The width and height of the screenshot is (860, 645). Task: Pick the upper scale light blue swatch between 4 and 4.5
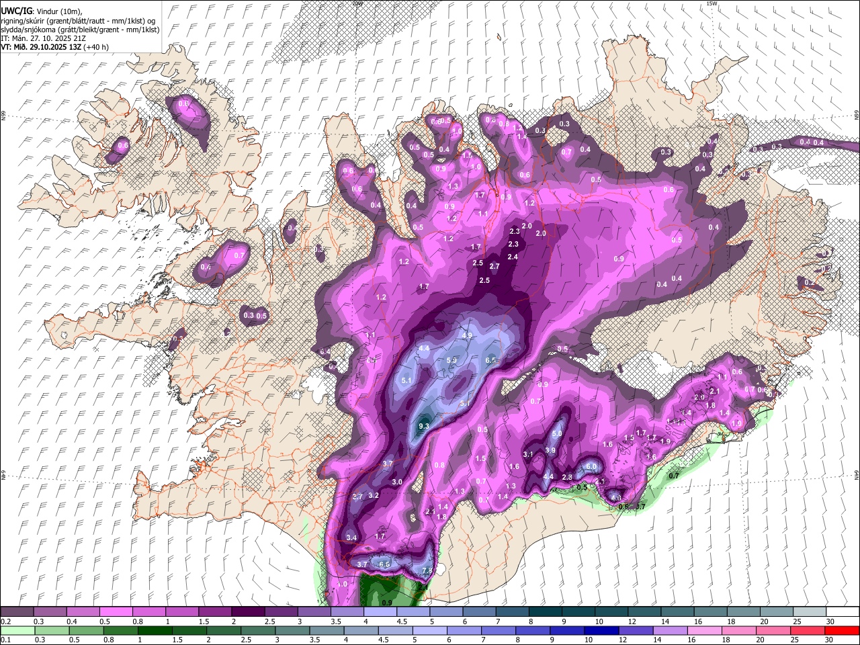click(380, 612)
